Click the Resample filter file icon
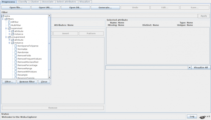This screenshot has width=211, height=120. pyautogui.click(x=16, y=75)
